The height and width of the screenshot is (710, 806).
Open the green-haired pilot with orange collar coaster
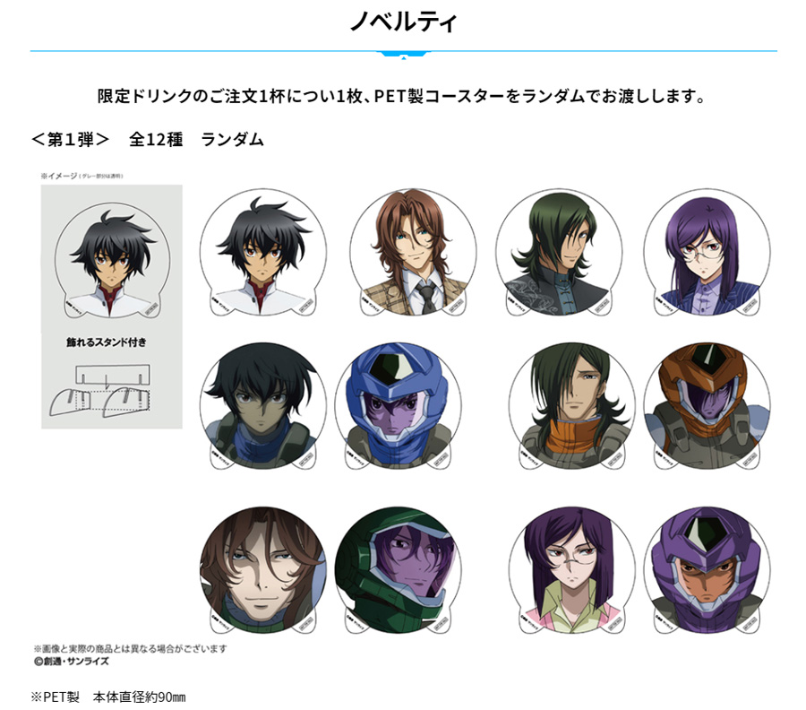click(572, 406)
